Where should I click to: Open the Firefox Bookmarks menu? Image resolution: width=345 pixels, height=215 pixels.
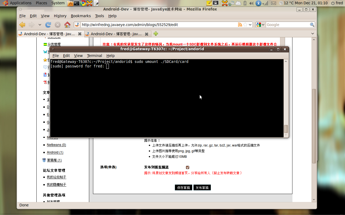point(81,16)
